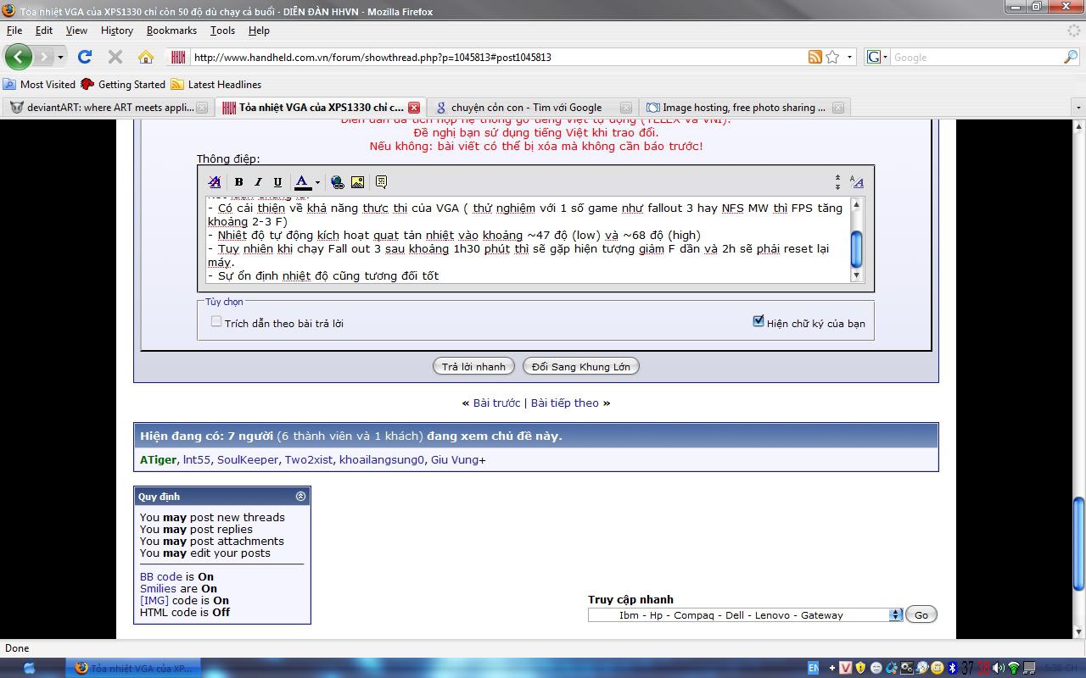
Task: Uncheck 'Hiện chữ ký của bạn'
Action: click(x=758, y=320)
